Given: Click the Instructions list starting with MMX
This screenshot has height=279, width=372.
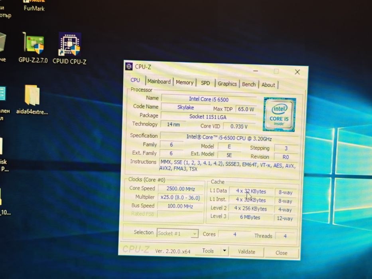Looking at the screenshot, I should (x=228, y=166).
